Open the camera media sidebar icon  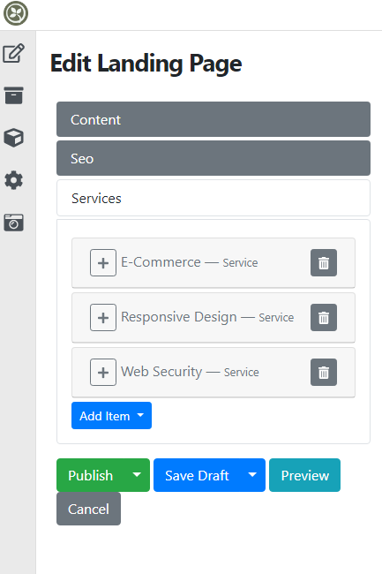pyautogui.click(x=14, y=223)
